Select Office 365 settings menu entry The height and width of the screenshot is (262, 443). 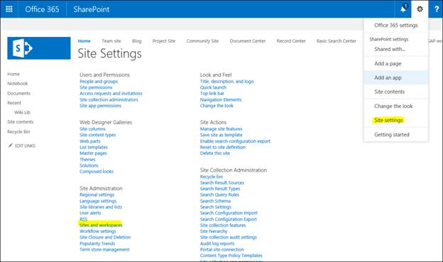396,25
